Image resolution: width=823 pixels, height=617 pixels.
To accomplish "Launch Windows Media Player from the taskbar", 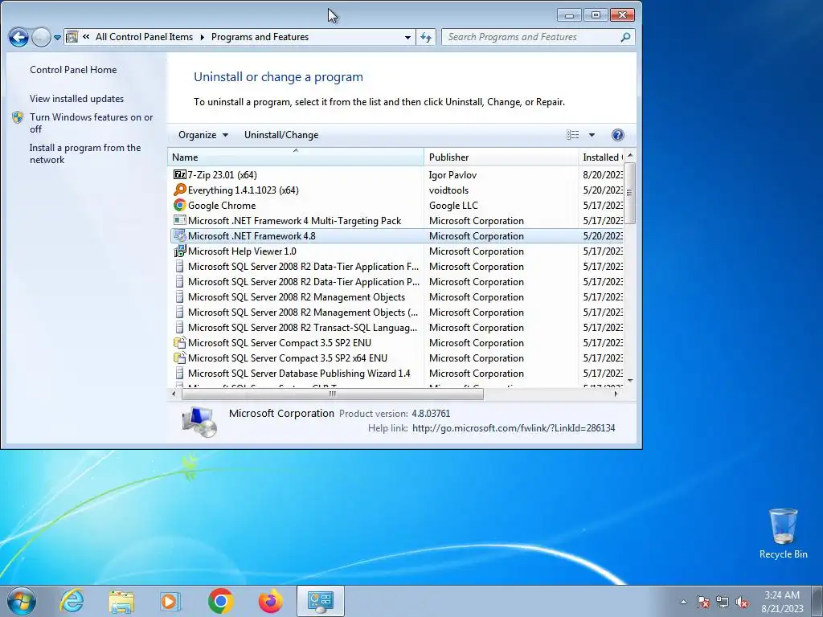I will point(170,601).
